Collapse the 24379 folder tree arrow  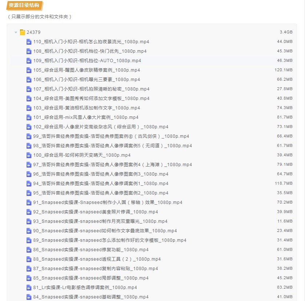pyautogui.click(x=16, y=32)
